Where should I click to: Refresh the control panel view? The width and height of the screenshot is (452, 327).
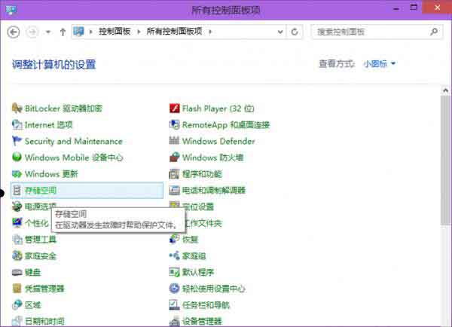295,32
